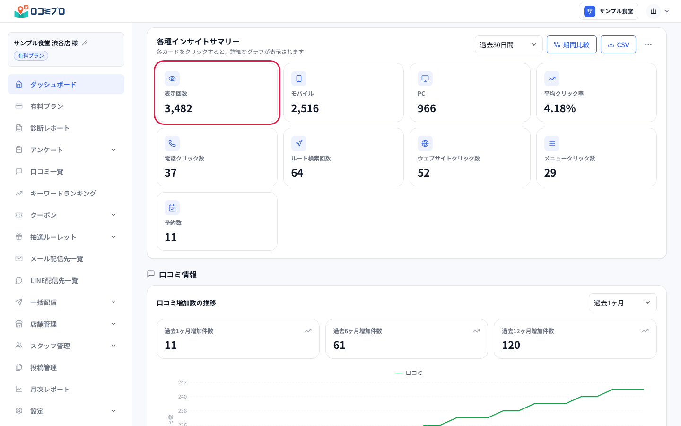Click the list icon on メニュークリック数 card
The width and height of the screenshot is (681, 426).
point(552,143)
